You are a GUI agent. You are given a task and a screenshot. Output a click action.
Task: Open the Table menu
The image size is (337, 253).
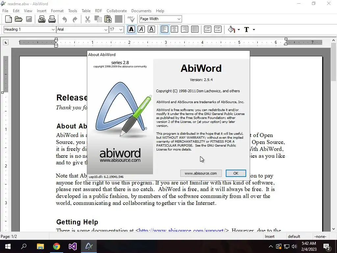(86, 11)
